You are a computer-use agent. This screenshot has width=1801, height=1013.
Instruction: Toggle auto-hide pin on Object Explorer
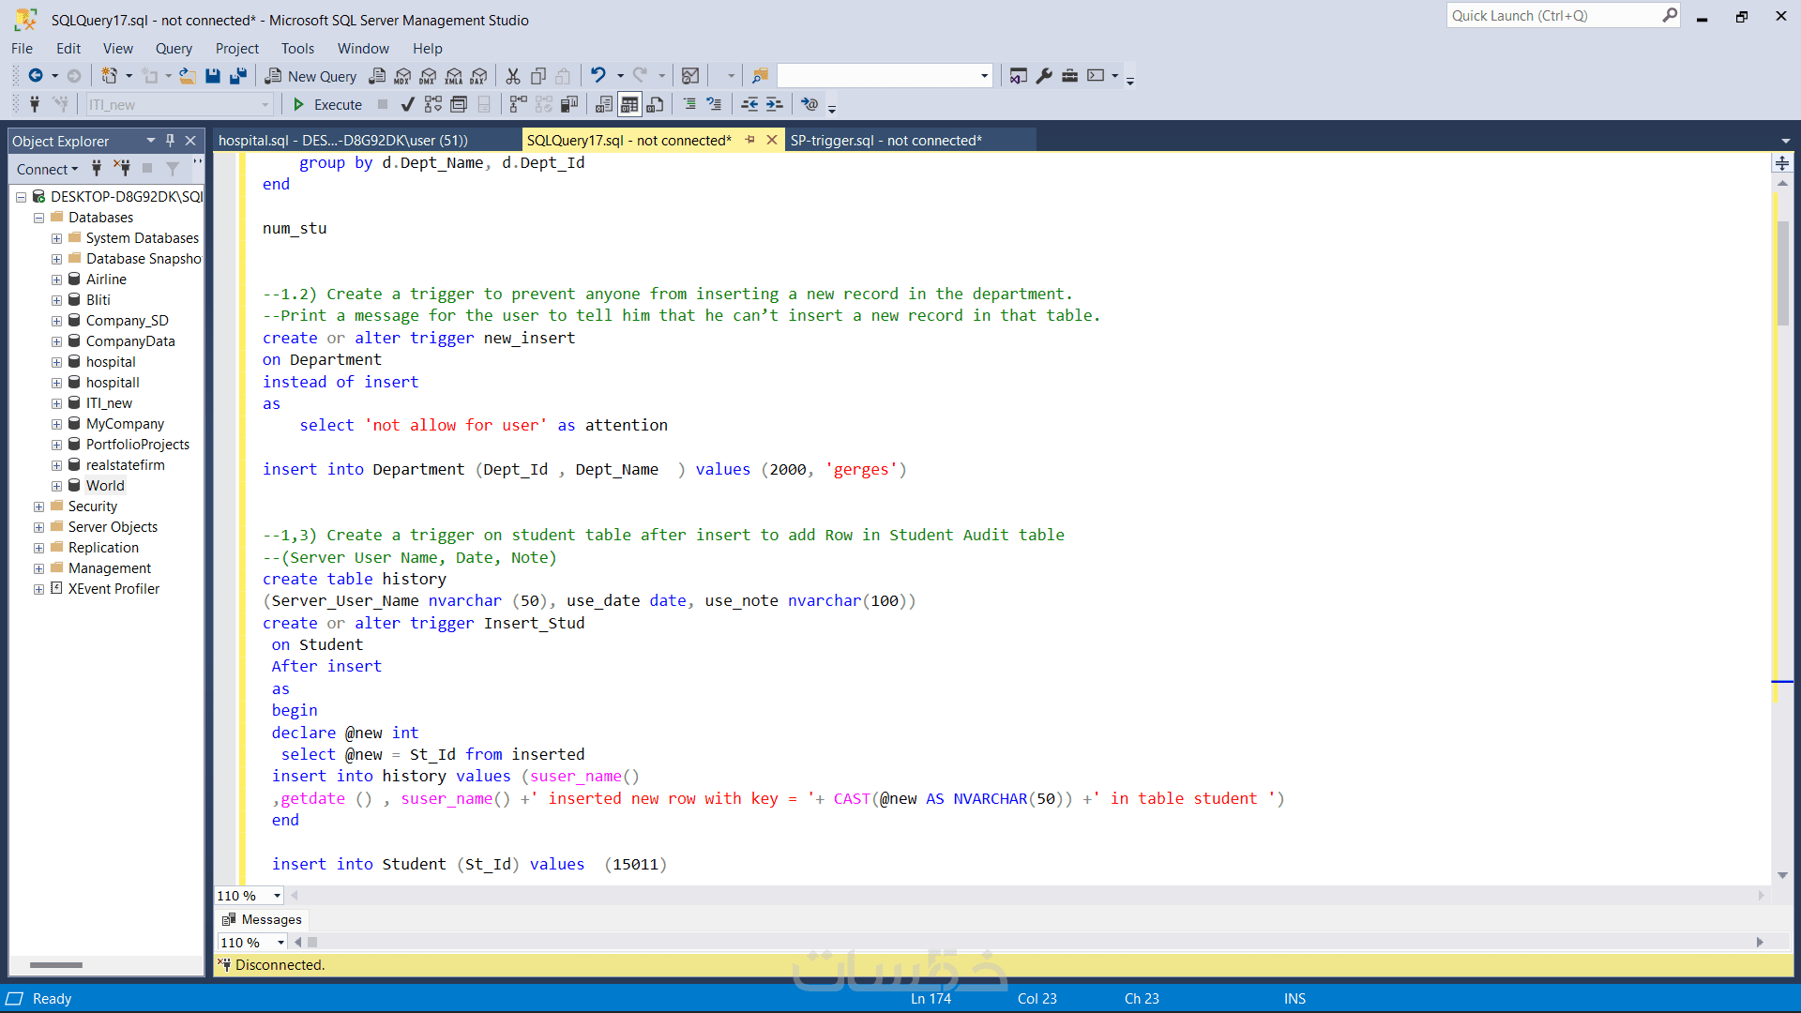pyautogui.click(x=170, y=141)
